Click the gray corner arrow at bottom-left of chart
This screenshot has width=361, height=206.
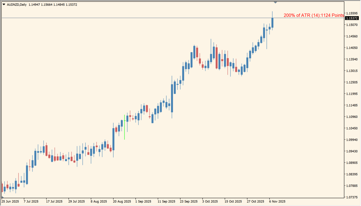(3, 197)
